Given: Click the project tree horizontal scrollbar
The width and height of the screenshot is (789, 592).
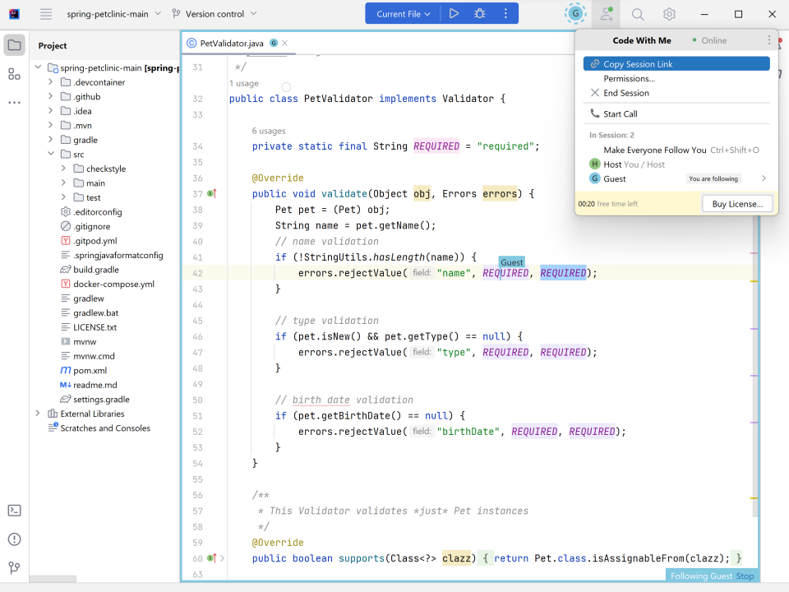Looking at the screenshot, I should pyautogui.click(x=53, y=579).
